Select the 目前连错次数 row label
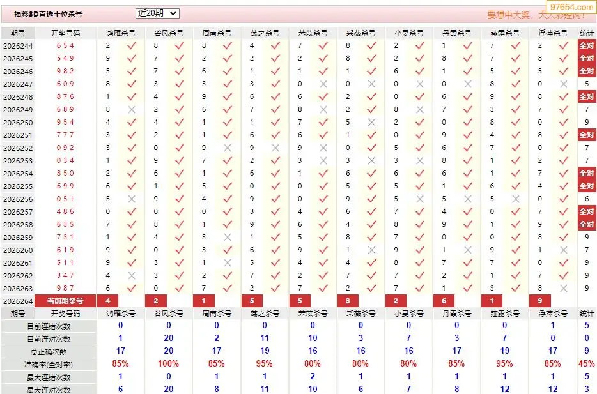Image resolution: width=597 pixels, height=394 pixels. tap(49, 326)
